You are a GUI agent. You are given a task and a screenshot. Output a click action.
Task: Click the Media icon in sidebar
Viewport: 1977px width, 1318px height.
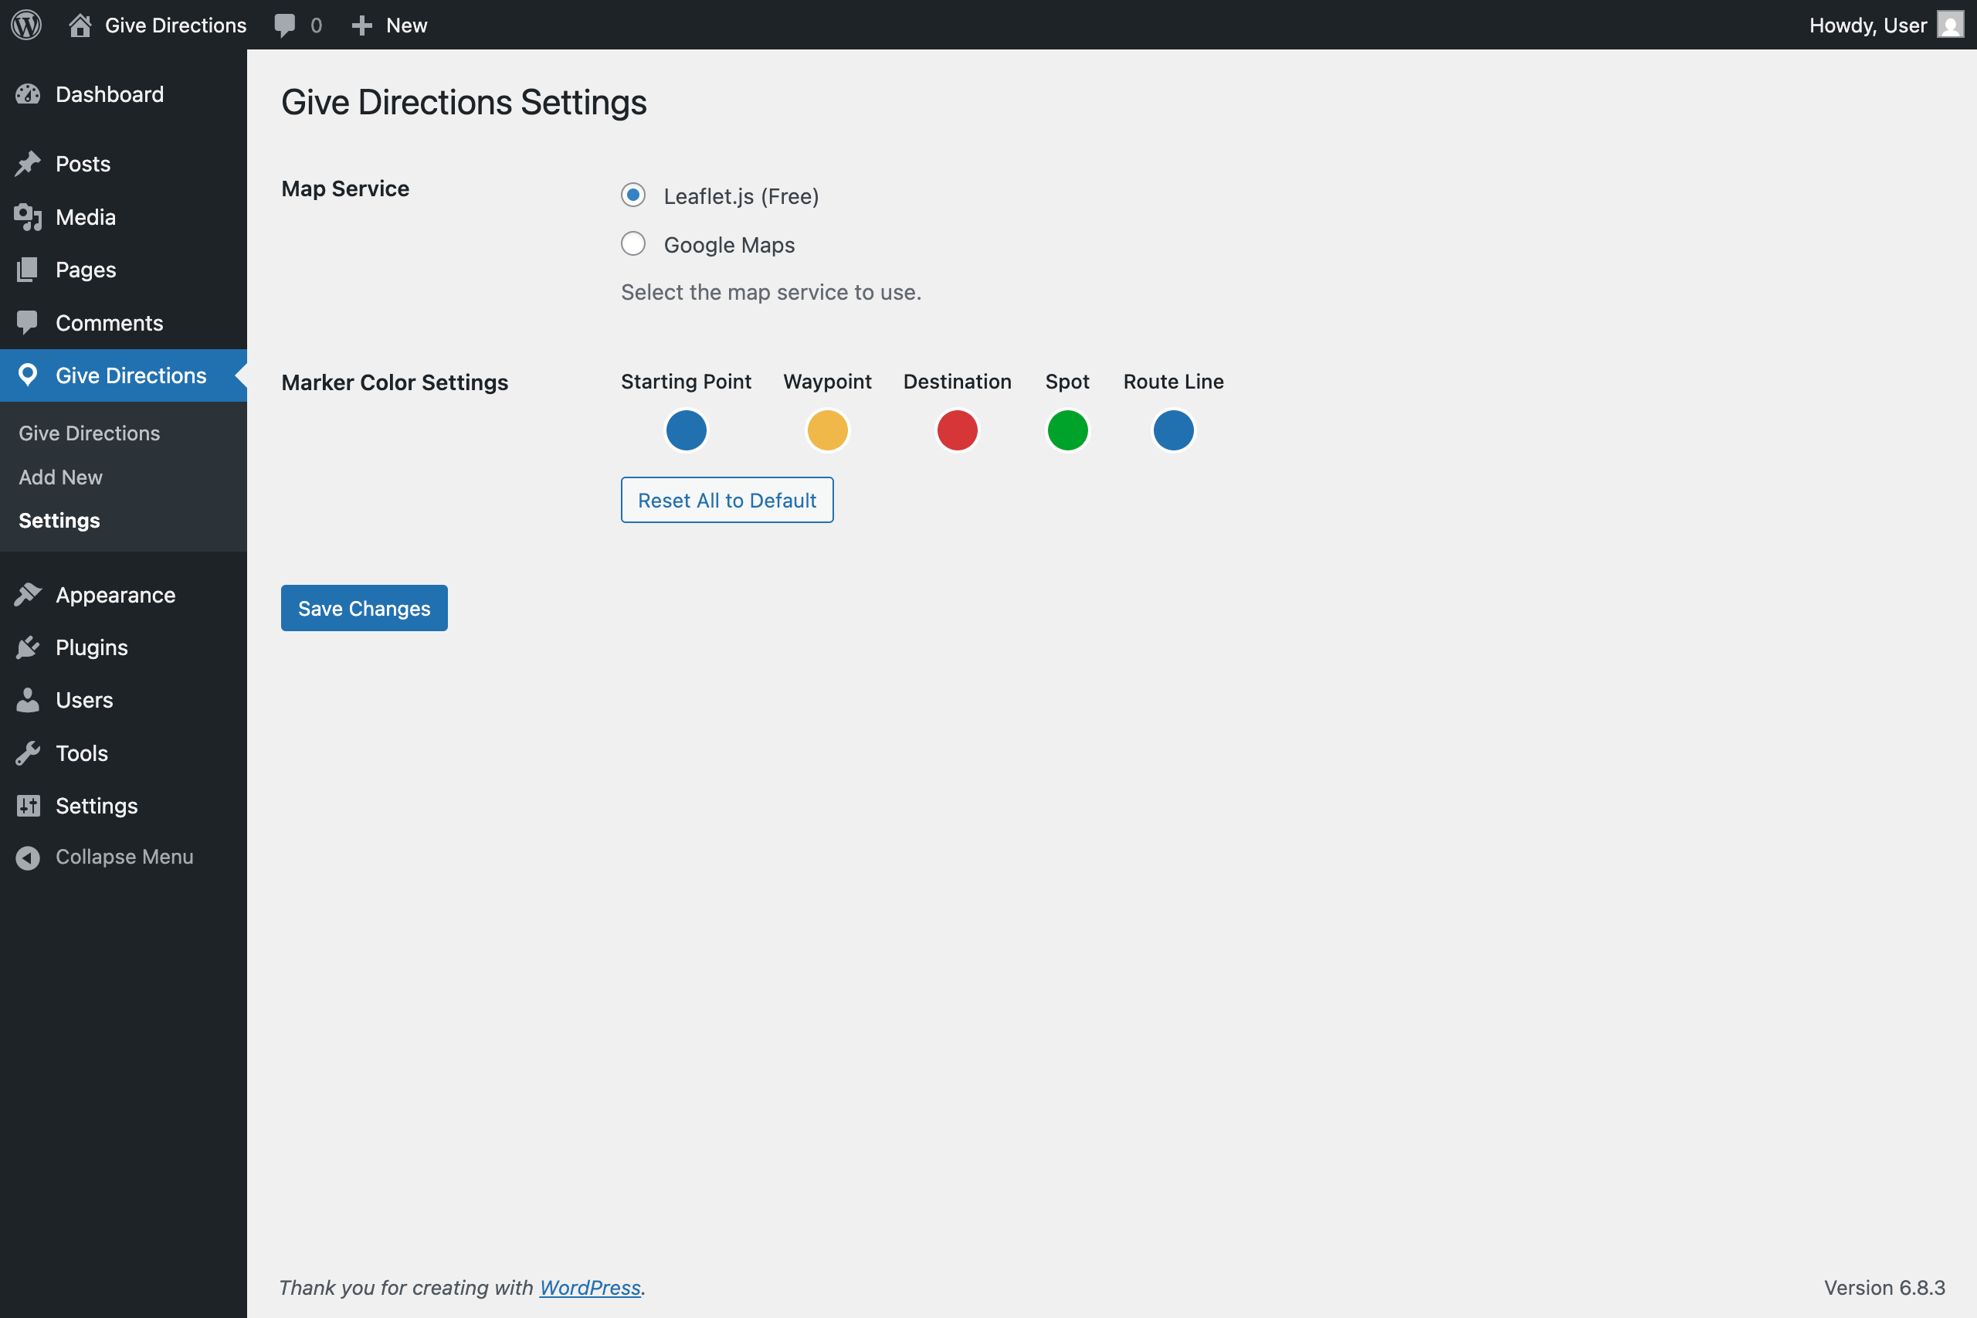pyautogui.click(x=28, y=217)
